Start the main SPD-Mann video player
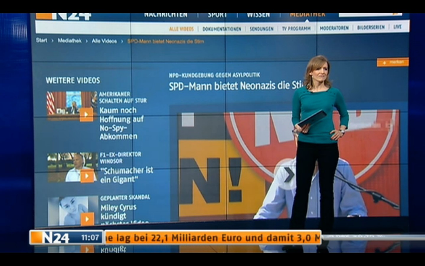Image resolution: width=425 pixels, height=266 pixels. [289, 175]
